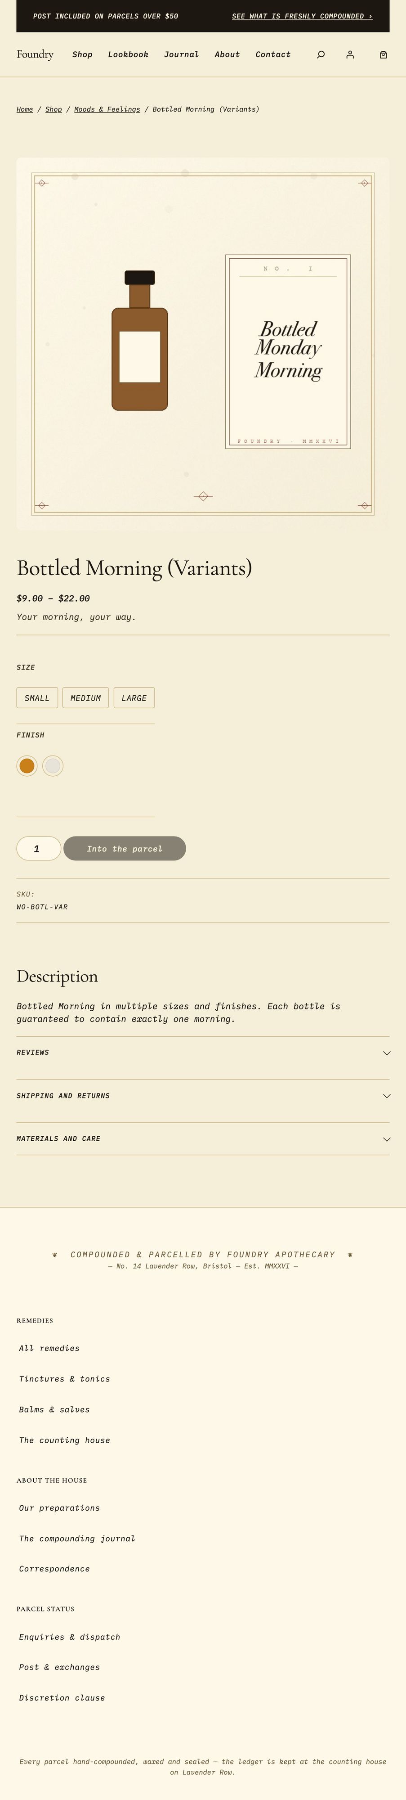Go to the Journal menu item
The width and height of the screenshot is (406, 1800).
[x=181, y=54]
